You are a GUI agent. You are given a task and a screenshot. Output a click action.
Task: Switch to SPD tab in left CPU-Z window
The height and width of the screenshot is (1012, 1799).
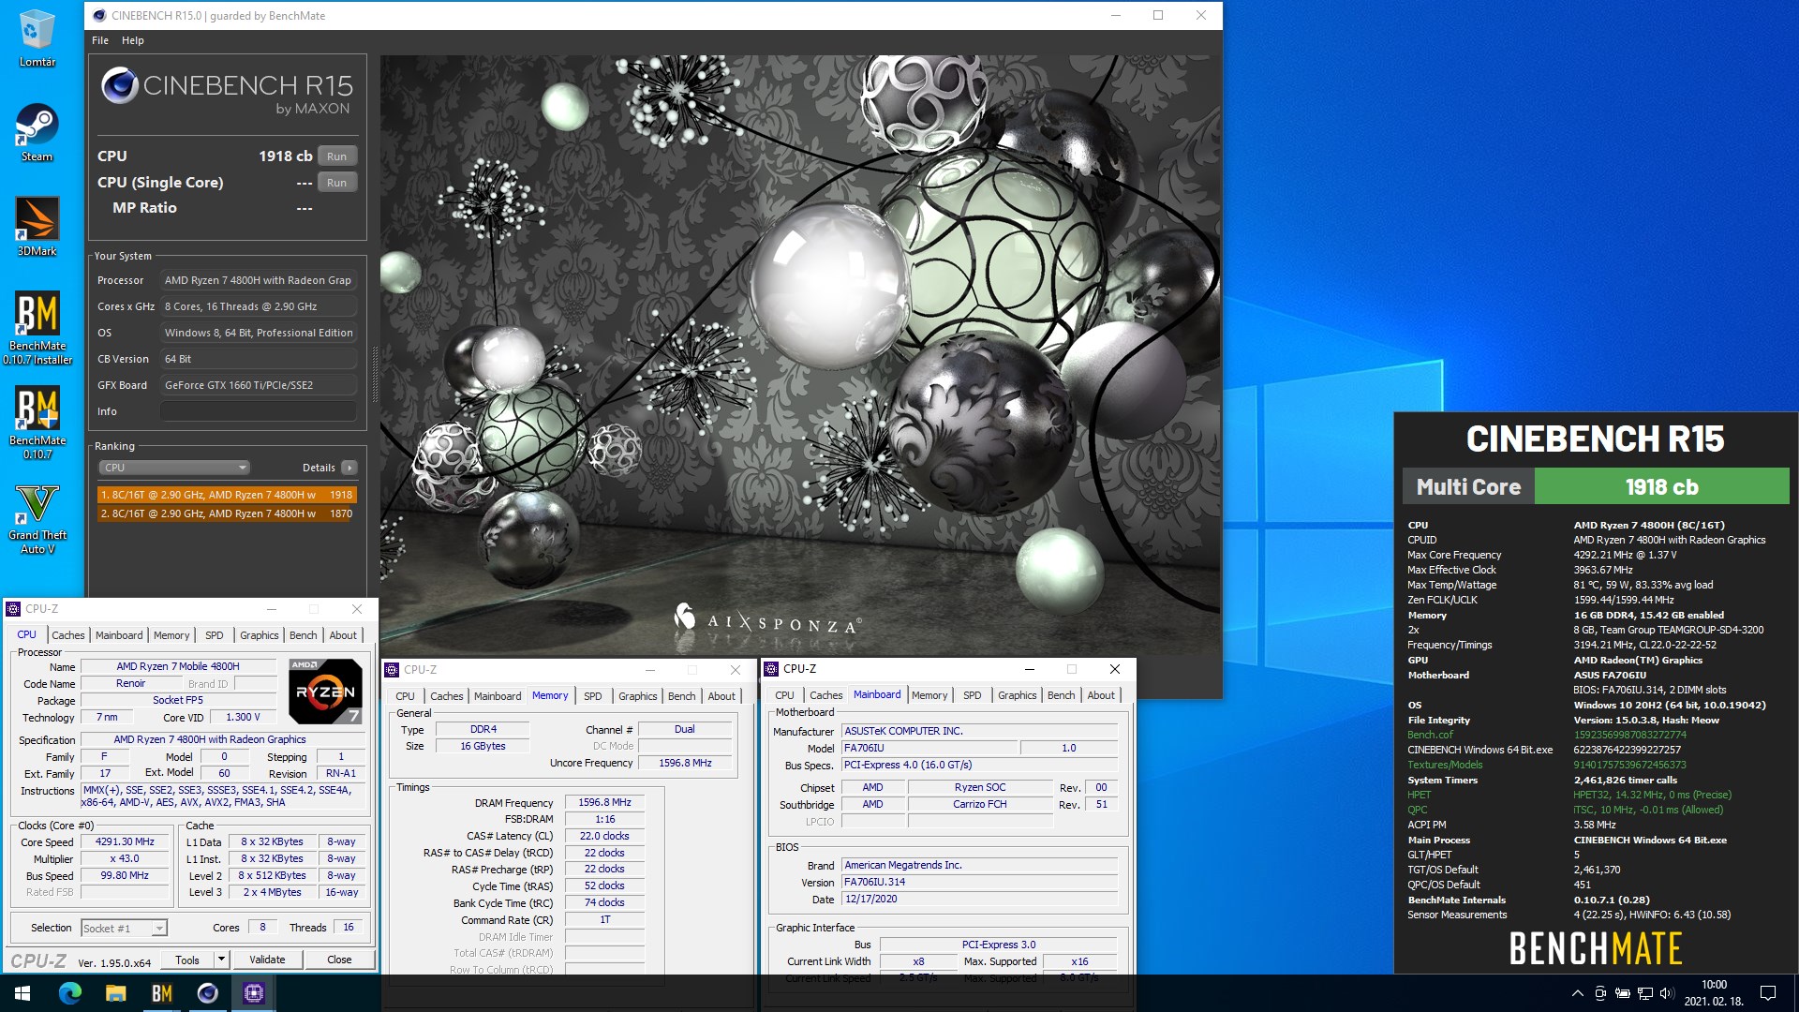215,635
